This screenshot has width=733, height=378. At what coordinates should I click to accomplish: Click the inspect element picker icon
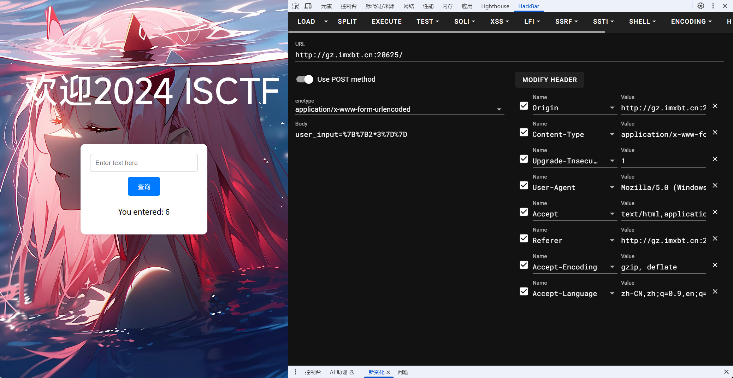point(296,6)
